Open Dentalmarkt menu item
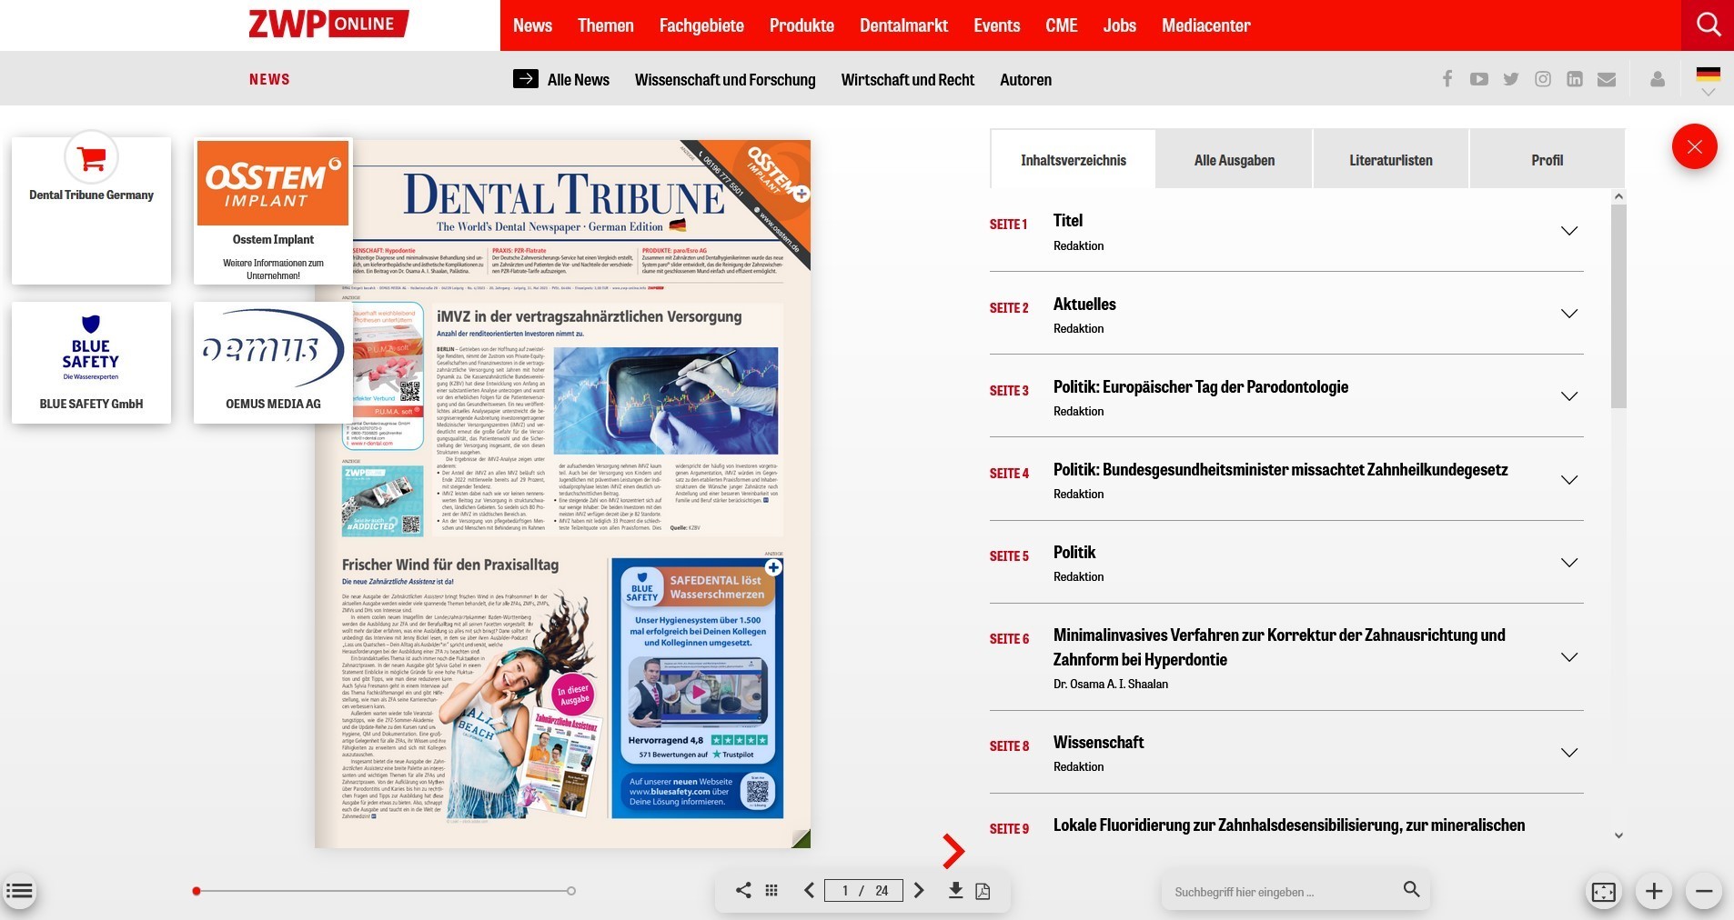Screen dimensions: 1734x920 click(x=903, y=25)
